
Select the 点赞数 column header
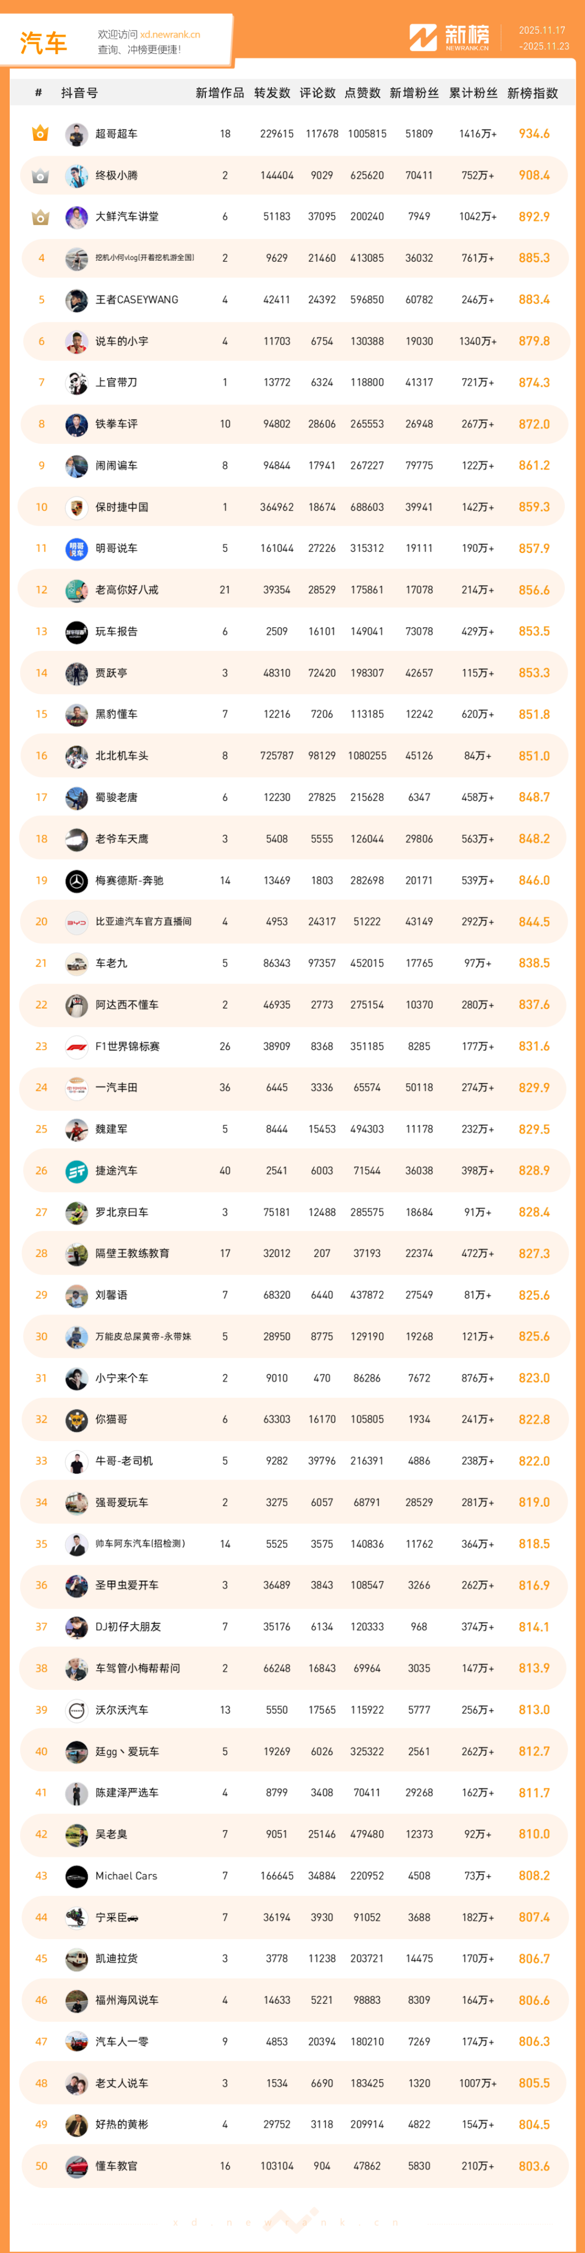[362, 93]
